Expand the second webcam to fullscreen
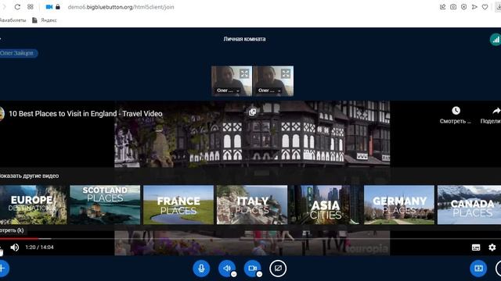The width and height of the screenshot is (501, 281). point(286,73)
